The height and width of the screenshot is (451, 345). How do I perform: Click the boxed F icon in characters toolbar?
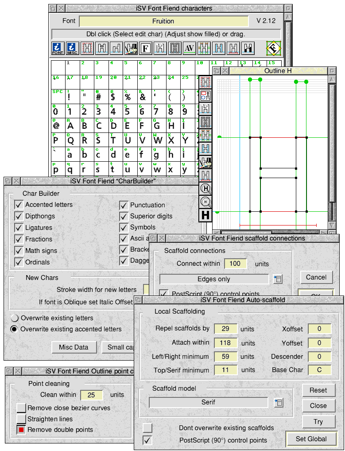tap(146, 48)
